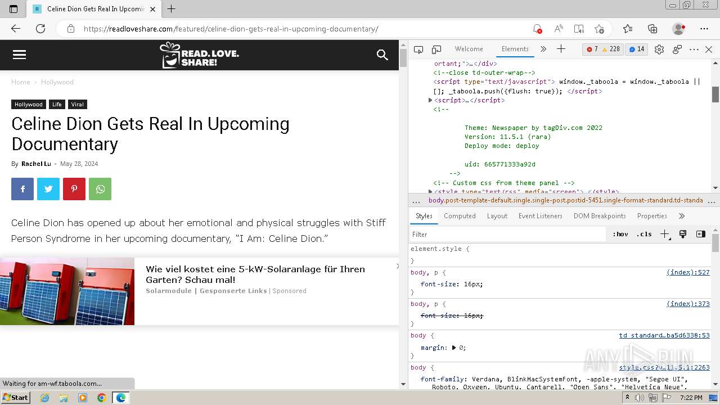
Task: Open the 14 issues indicator
Action: point(637,49)
